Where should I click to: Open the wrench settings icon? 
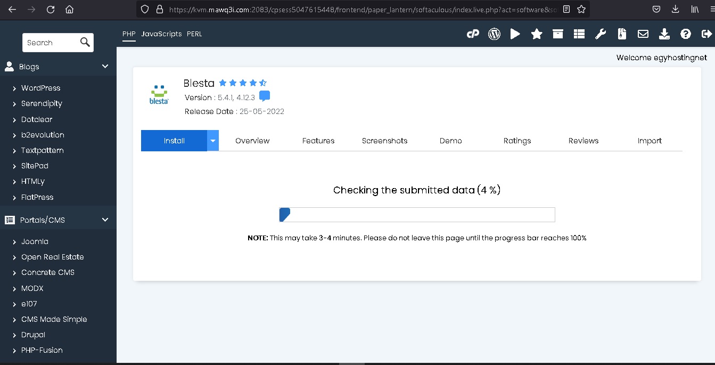coord(601,34)
